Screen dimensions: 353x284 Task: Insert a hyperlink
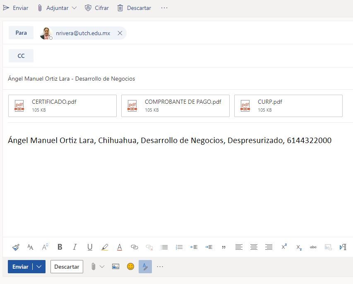coord(134,247)
